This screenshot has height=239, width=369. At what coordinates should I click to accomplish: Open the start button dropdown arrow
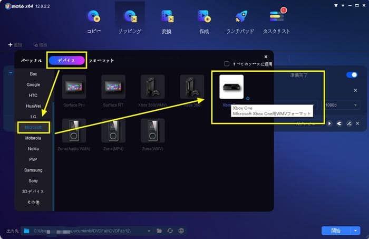click(355, 231)
